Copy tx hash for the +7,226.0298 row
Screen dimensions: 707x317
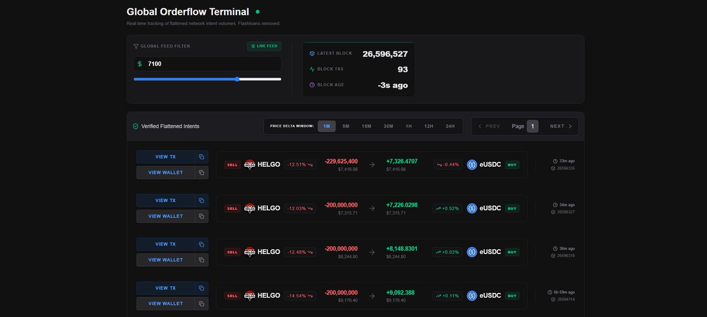point(201,200)
